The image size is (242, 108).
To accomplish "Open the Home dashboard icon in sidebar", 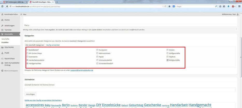I will (x=2, y=20).
